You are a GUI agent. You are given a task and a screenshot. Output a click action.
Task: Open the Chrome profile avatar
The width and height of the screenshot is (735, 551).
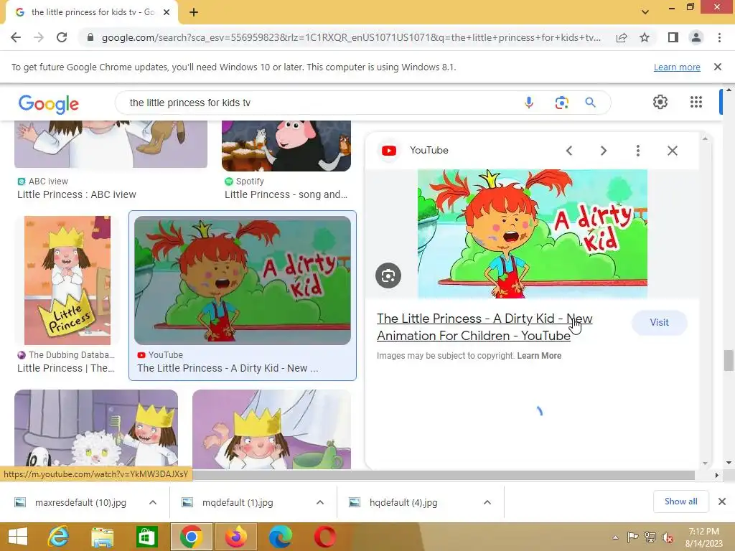pos(696,37)
